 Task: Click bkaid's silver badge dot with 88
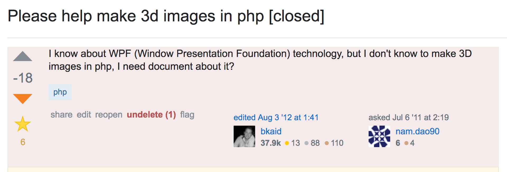tap(307, 143)
